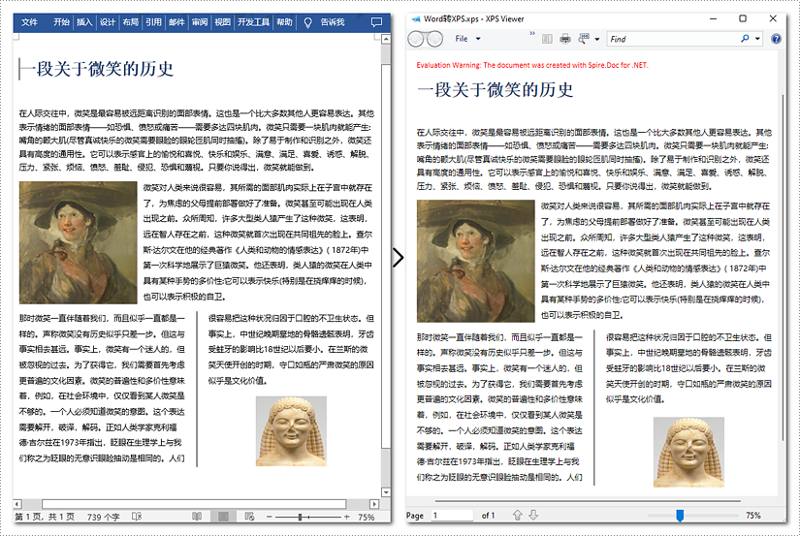Click the XPS Viewer app icon in title bar
The height and width of the screenshot is (536, 800).
(415, 18)
